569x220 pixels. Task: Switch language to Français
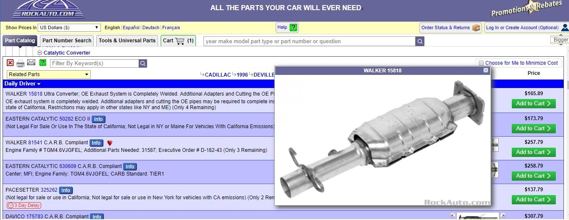[x=171, y=27]
